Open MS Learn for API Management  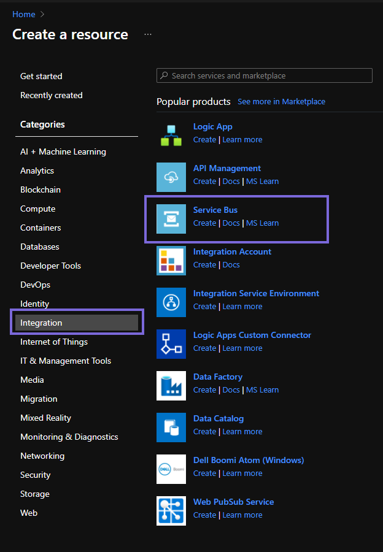tap(263, 182)
